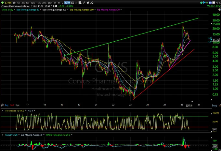Close the MACD indicator pane
Screen dimensions: 221x151
click(2, 135)
